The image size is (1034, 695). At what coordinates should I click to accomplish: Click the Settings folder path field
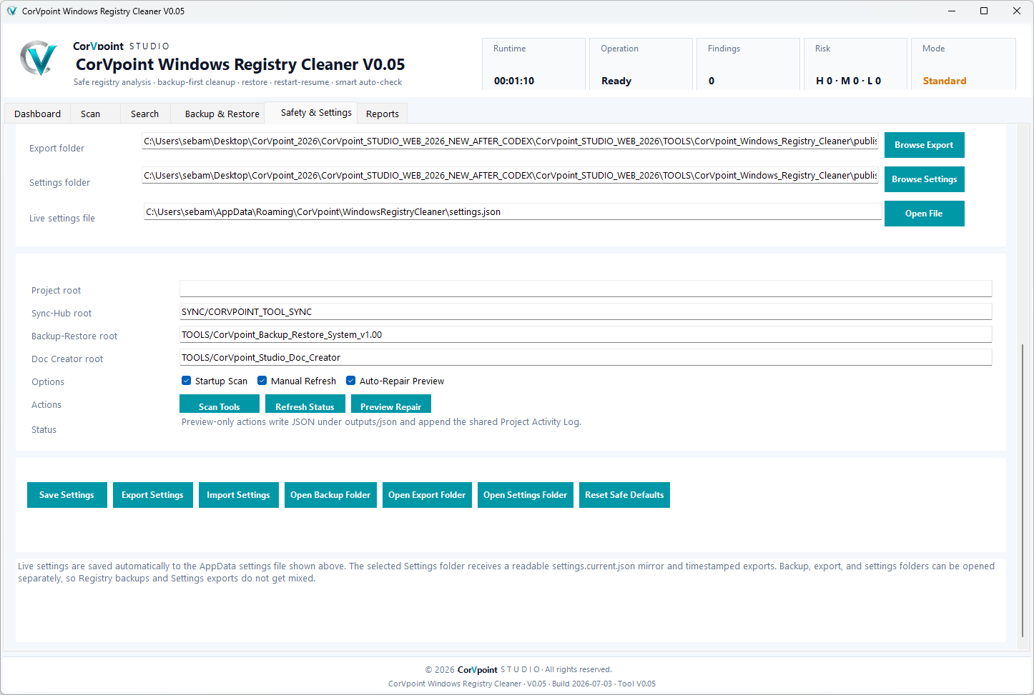pos(510,176)
